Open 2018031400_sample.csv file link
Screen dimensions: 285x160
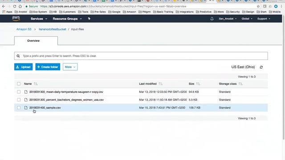click(45, 108)
